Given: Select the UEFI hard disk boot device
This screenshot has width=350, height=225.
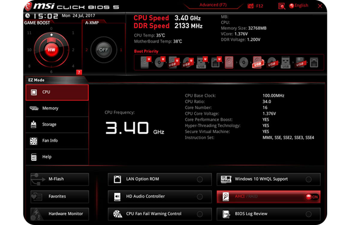Looking at the screenshot, I should tap(145, 62).
